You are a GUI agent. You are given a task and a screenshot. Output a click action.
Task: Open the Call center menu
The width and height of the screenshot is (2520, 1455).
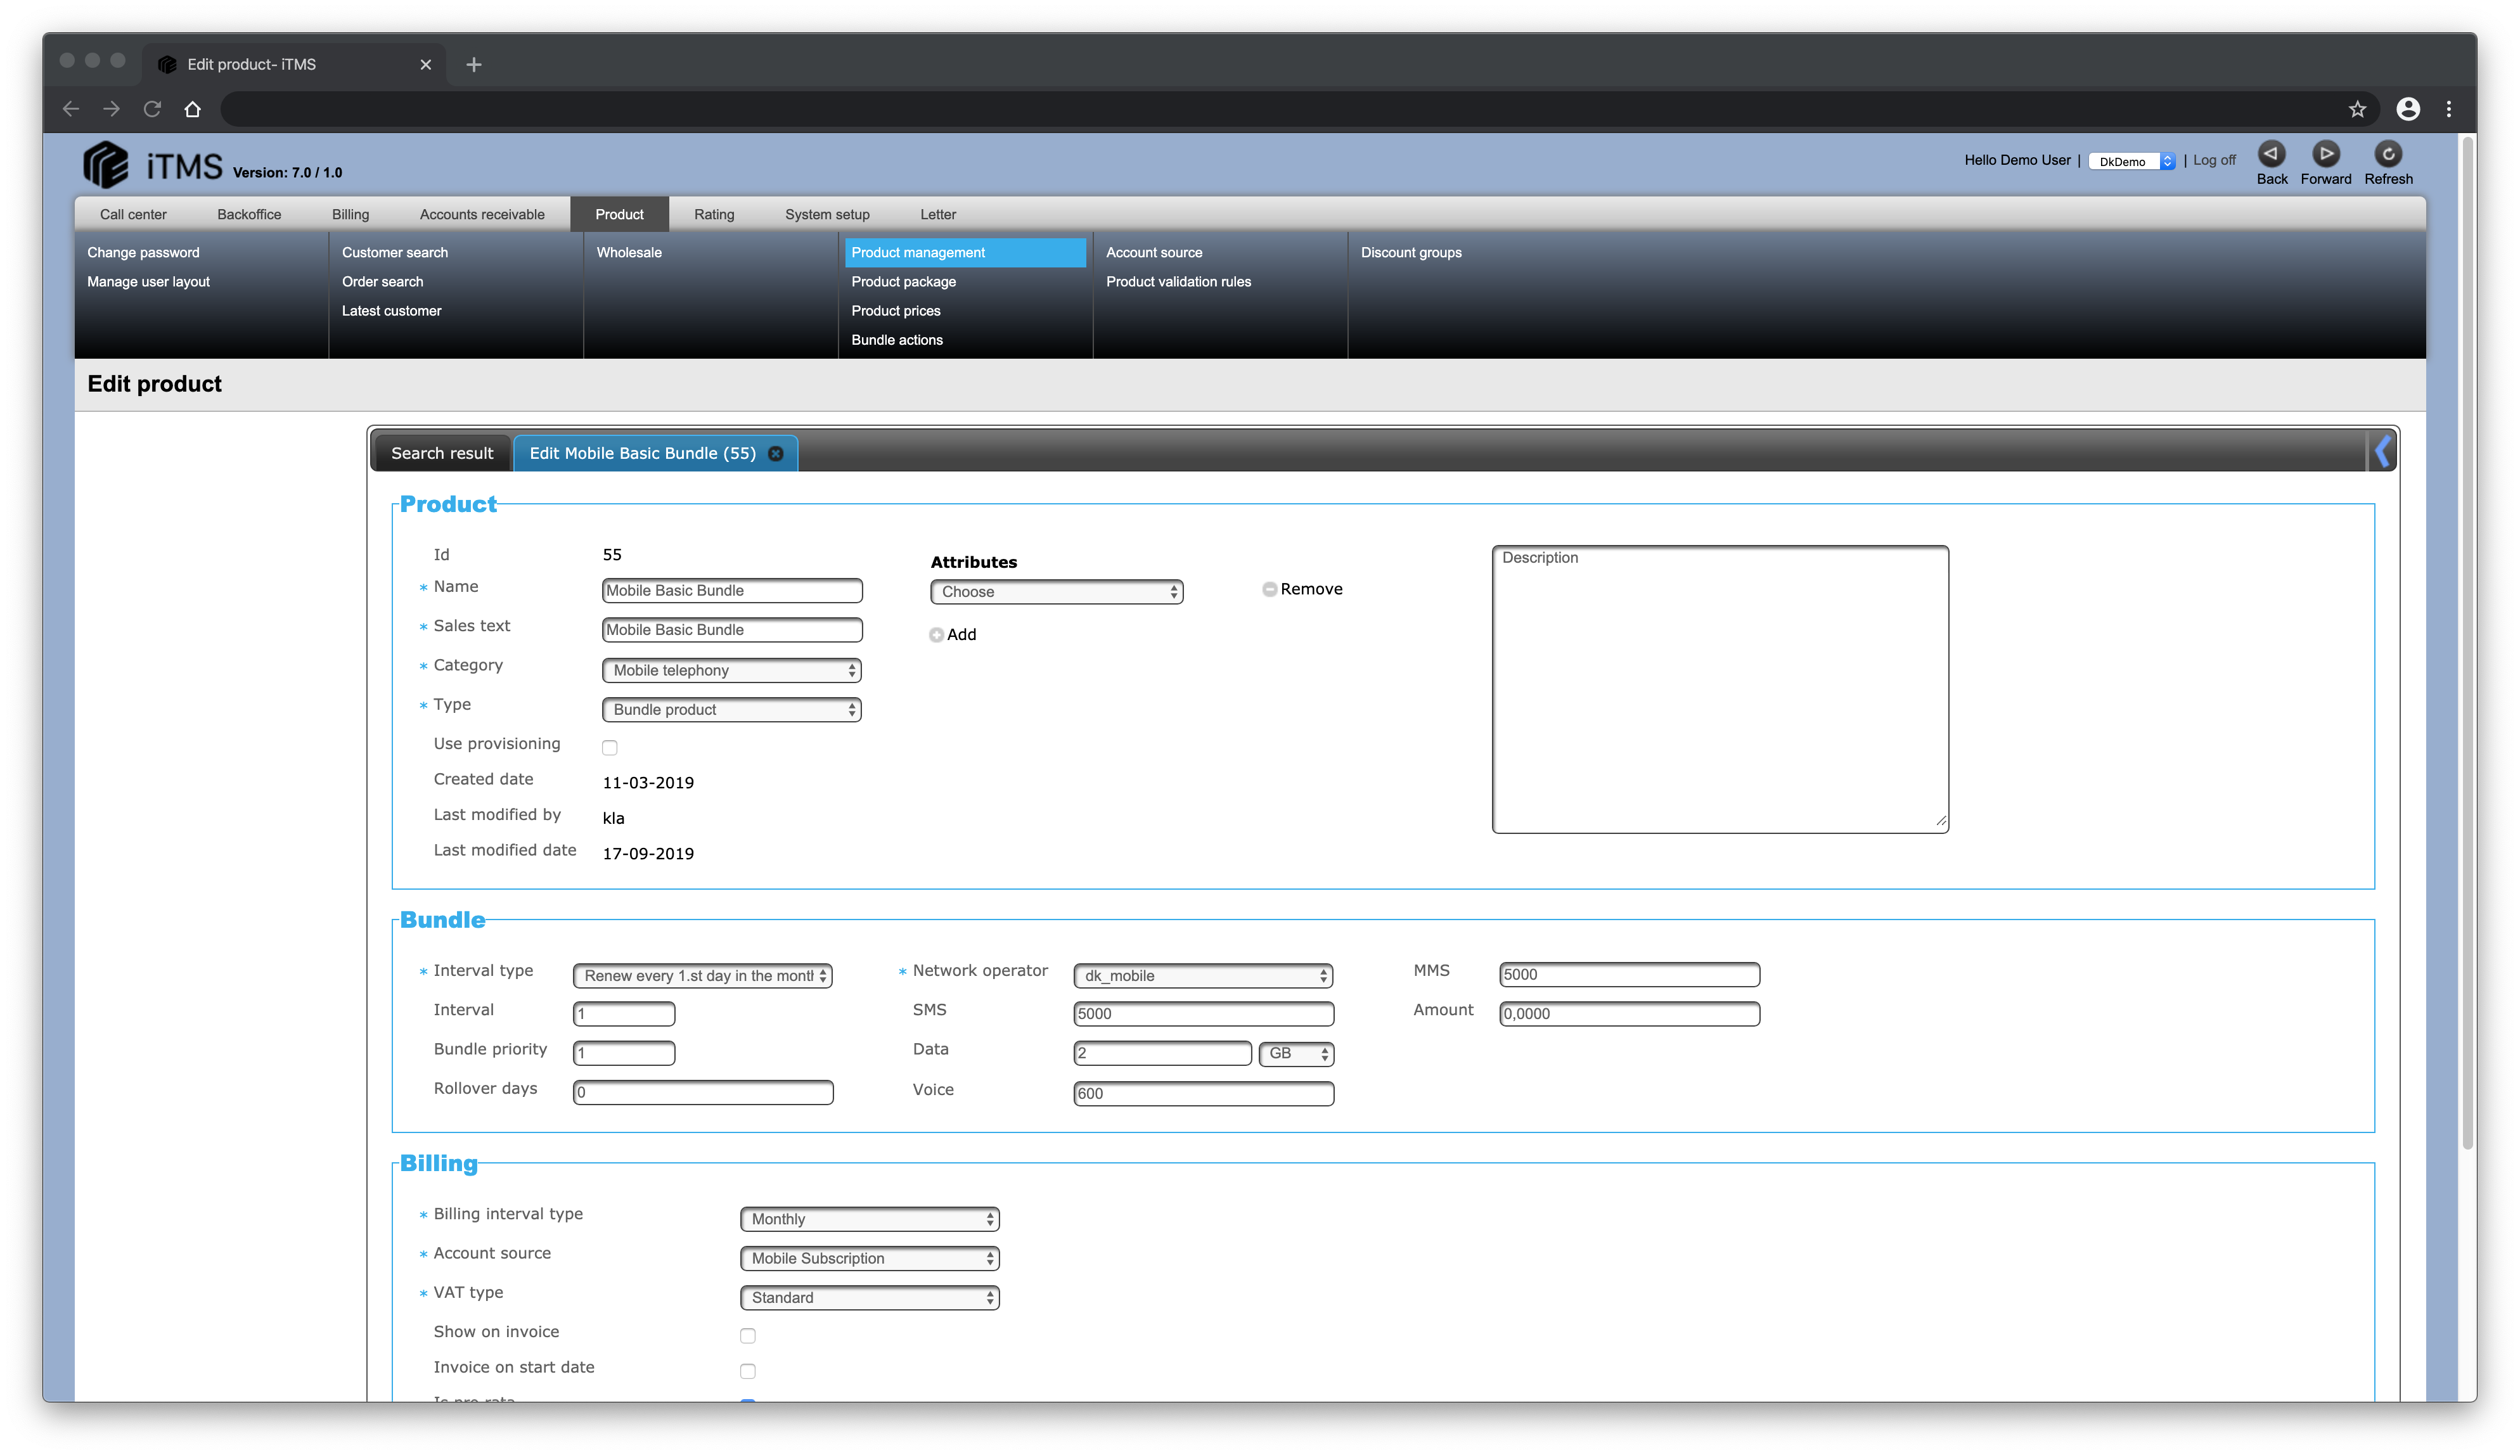click(x=133, y=215)
